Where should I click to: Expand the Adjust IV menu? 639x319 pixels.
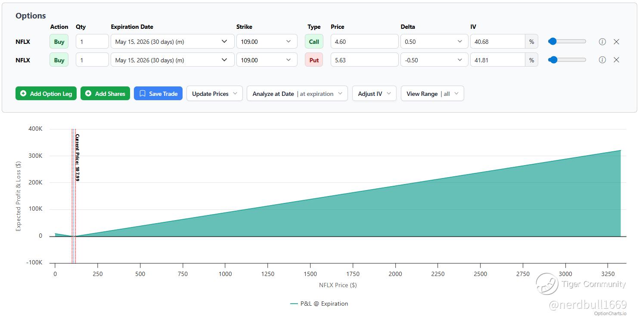[374, 94]
